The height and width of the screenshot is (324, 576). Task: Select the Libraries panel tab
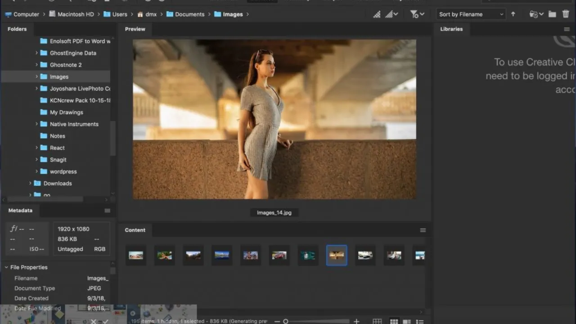(x=451, y=29)
